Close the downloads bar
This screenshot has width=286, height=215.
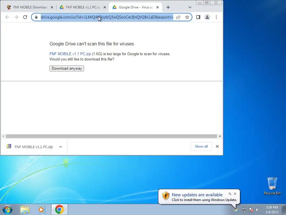coord(217,146)
